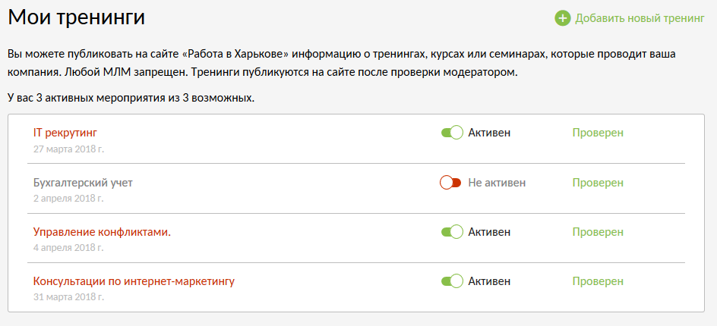This screenshot has height=326, width=717.
Task: Open the IT рекрутинг training
Action: click(x=65, y=133)
